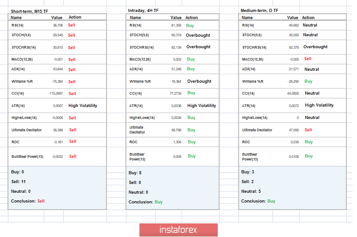
Task: Click 'High Volatility' in the M15 table
Action: point(83,106)
